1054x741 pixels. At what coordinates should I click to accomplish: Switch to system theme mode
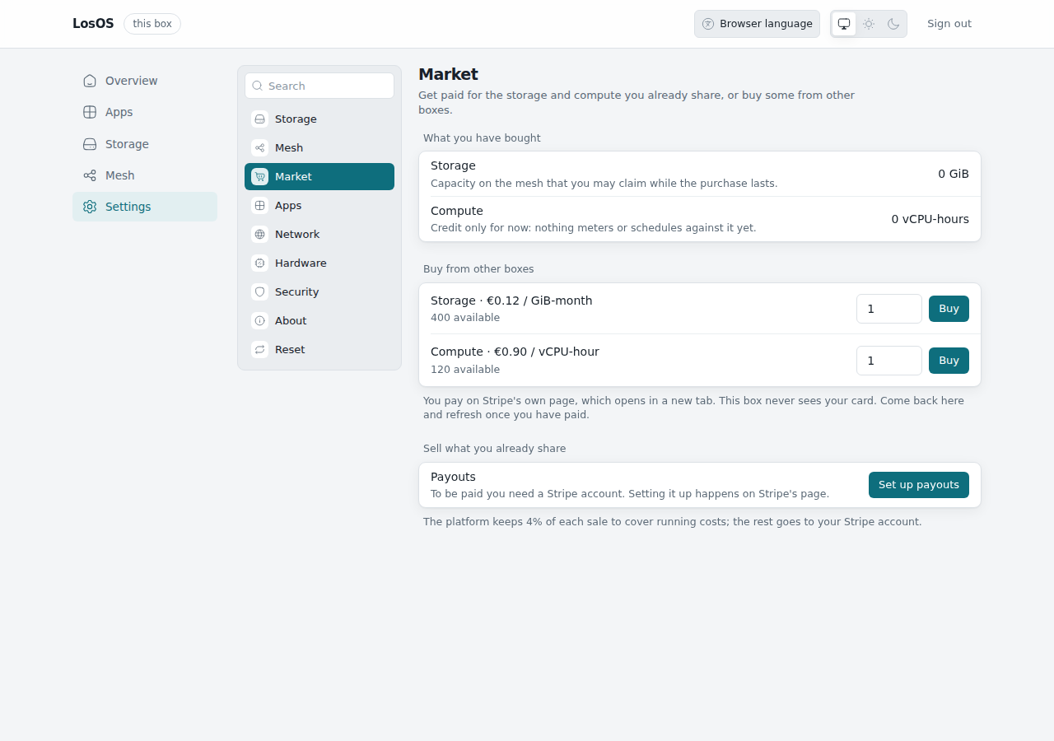point(844,24)
